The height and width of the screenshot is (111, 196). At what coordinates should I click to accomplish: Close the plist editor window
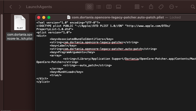pos(39,17)
